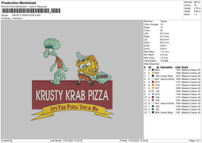This screenshot has height=143, width=202.
Task: Click the barcode under the worksheet title
Action: click(31, 11)
